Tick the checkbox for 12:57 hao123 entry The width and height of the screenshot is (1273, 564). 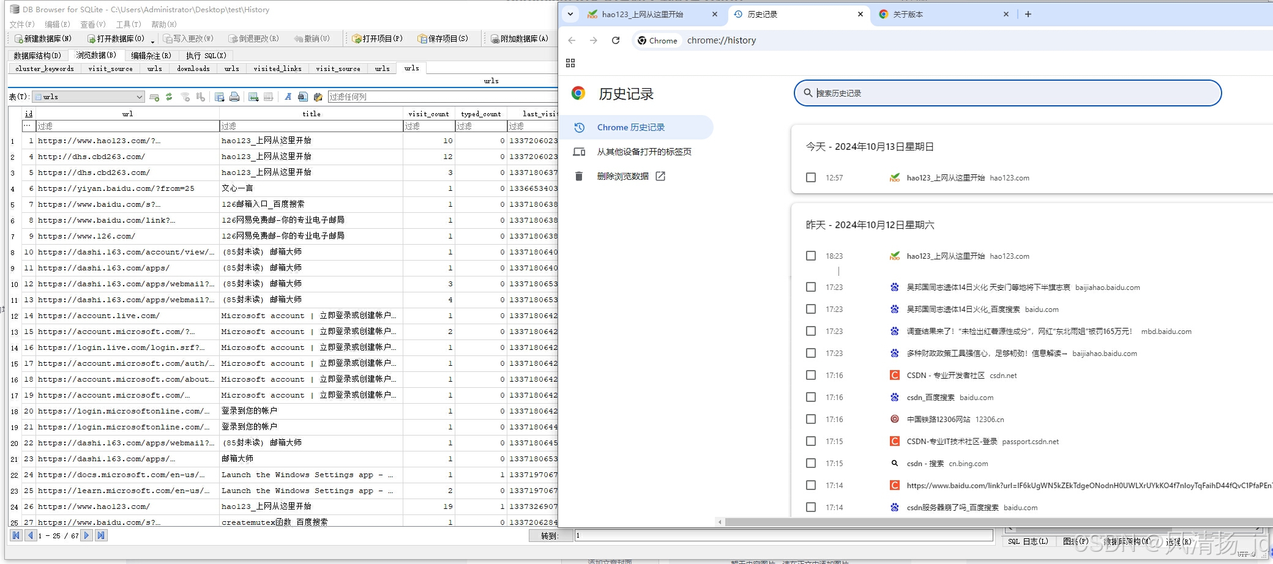click(811, 177)
